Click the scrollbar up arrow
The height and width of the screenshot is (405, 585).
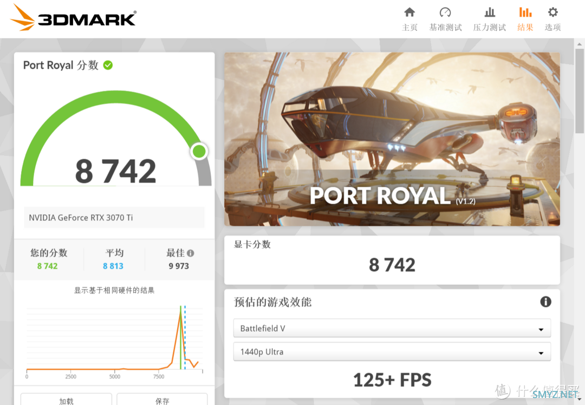tap(580, 44)
